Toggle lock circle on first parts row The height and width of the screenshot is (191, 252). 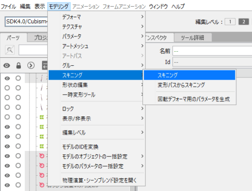point(18,78)
